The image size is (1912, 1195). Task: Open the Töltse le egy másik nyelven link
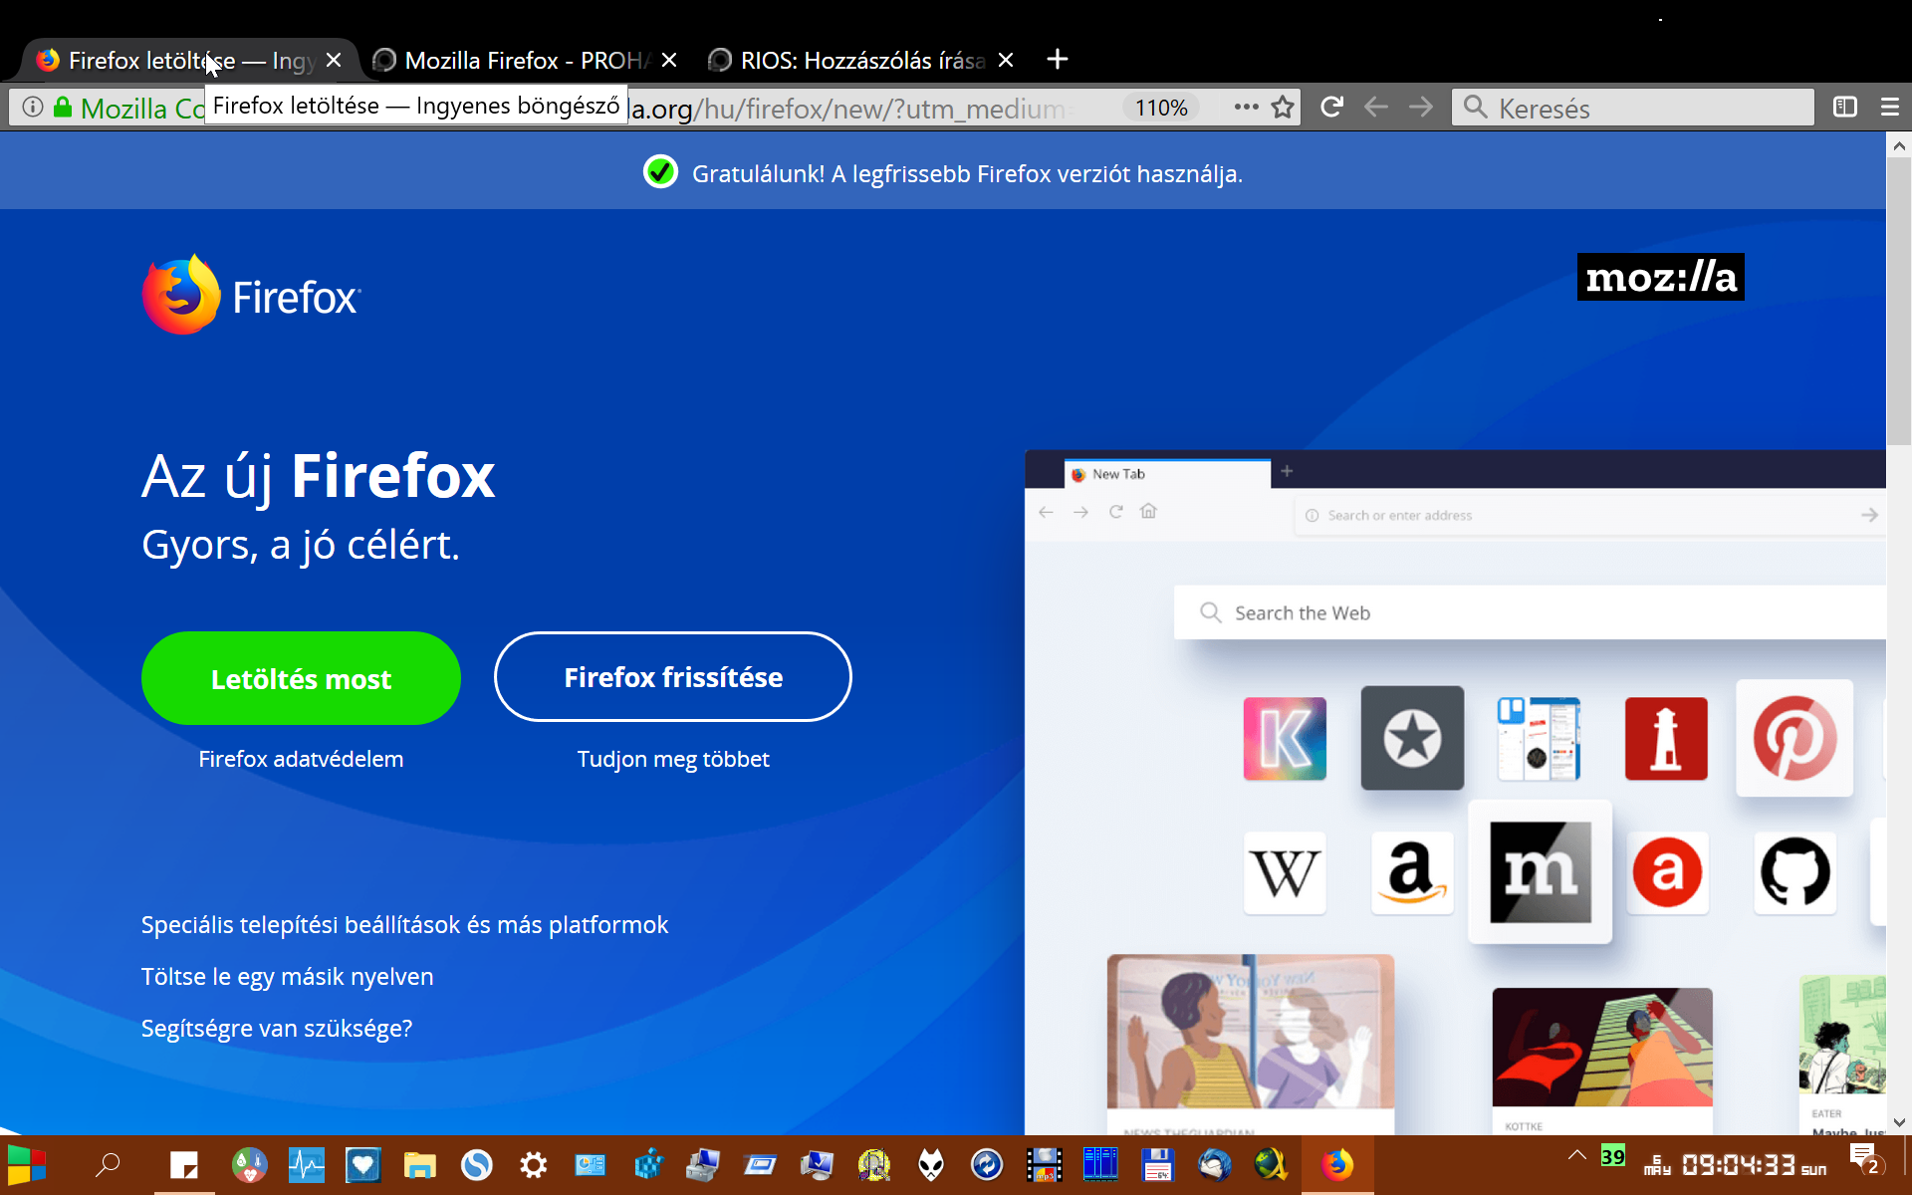pos(287,976)
